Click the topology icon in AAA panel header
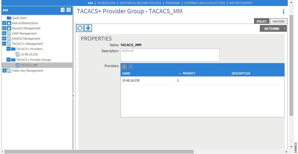Image resolution: width=298 pixels, height=154 pixels. [63, 10]
